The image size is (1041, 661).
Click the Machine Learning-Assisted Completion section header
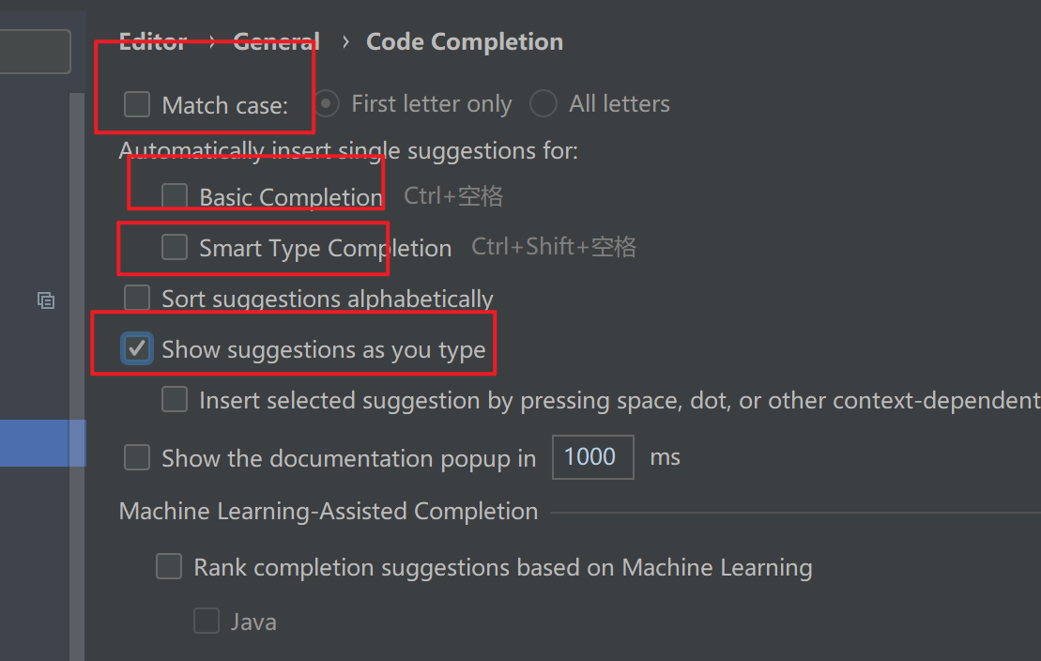click(328, 511)
